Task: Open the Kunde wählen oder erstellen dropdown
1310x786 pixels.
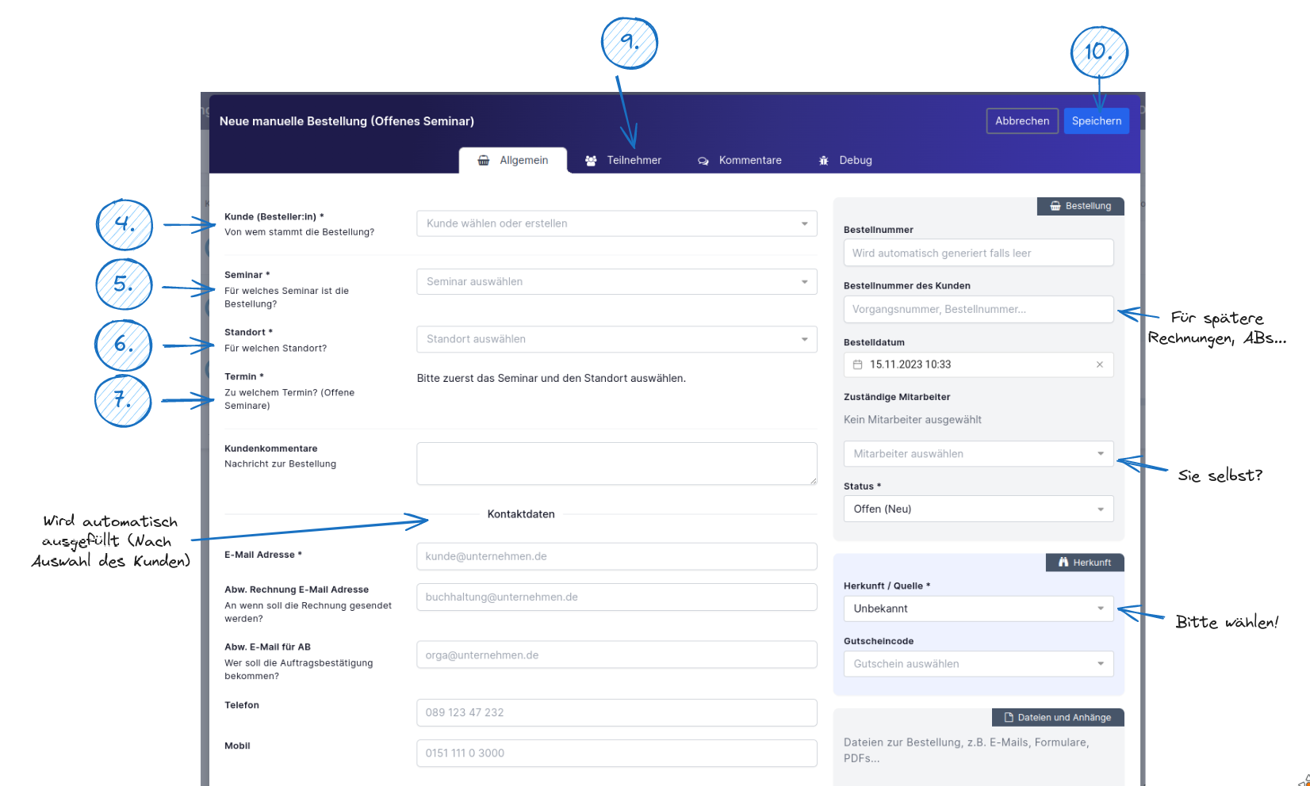Action: (617, 223)
